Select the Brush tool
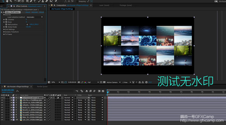This screenshot has width=226, height=125. [39, 1]
